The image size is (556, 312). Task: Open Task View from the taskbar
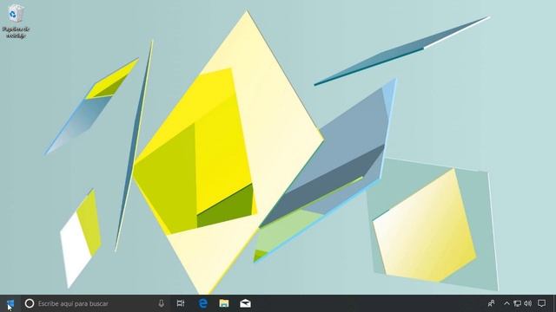pos(181,303)
